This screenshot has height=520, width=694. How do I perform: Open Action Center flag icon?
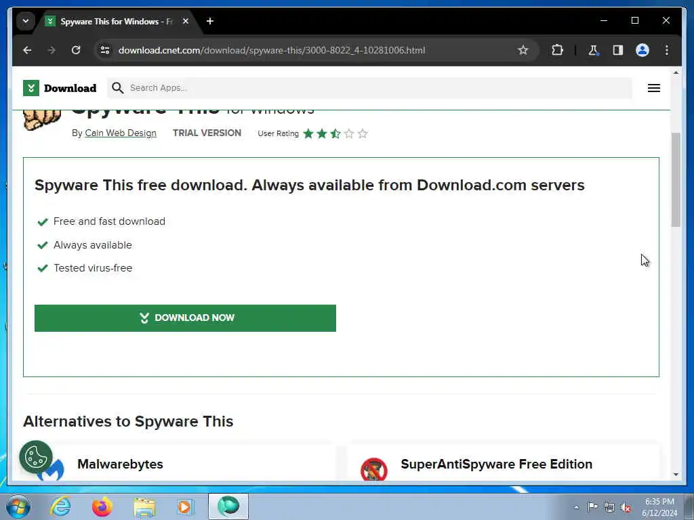click(x=592, y=506)
